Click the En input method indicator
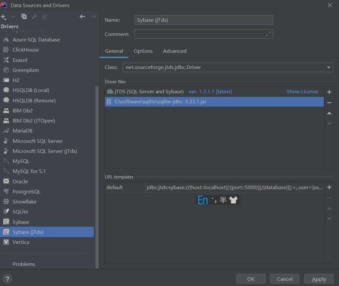Screen dimensions: 339x286 203,200
